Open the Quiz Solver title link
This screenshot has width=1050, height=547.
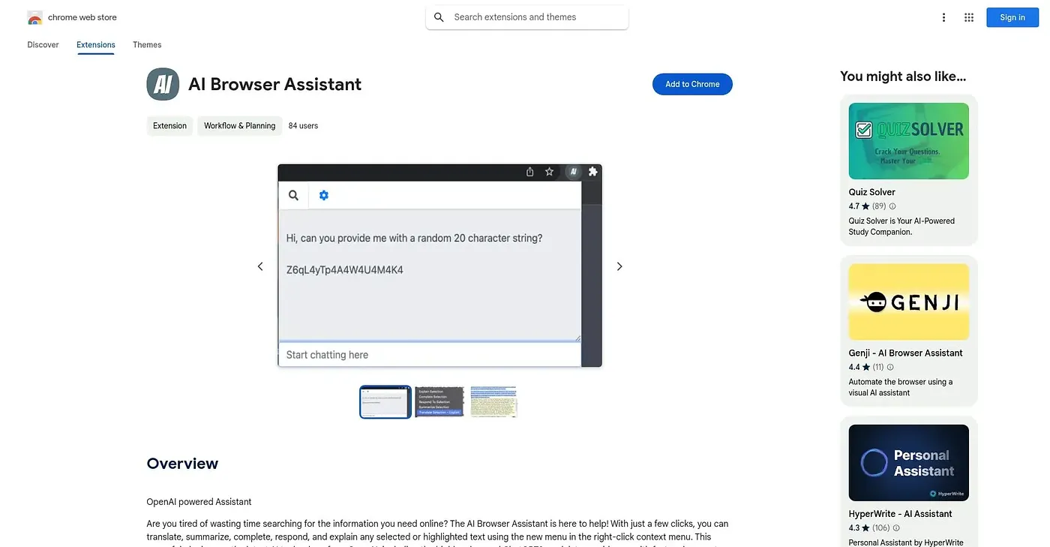[x=872, y=192]
